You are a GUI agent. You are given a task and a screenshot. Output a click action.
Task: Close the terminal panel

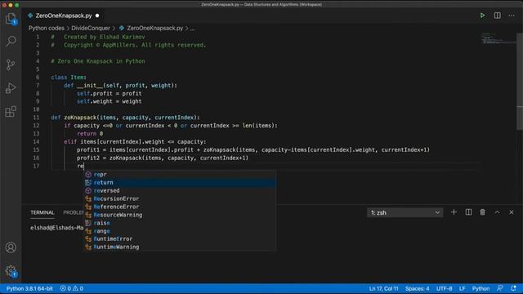pyautogui.click(x=512, y=212)
